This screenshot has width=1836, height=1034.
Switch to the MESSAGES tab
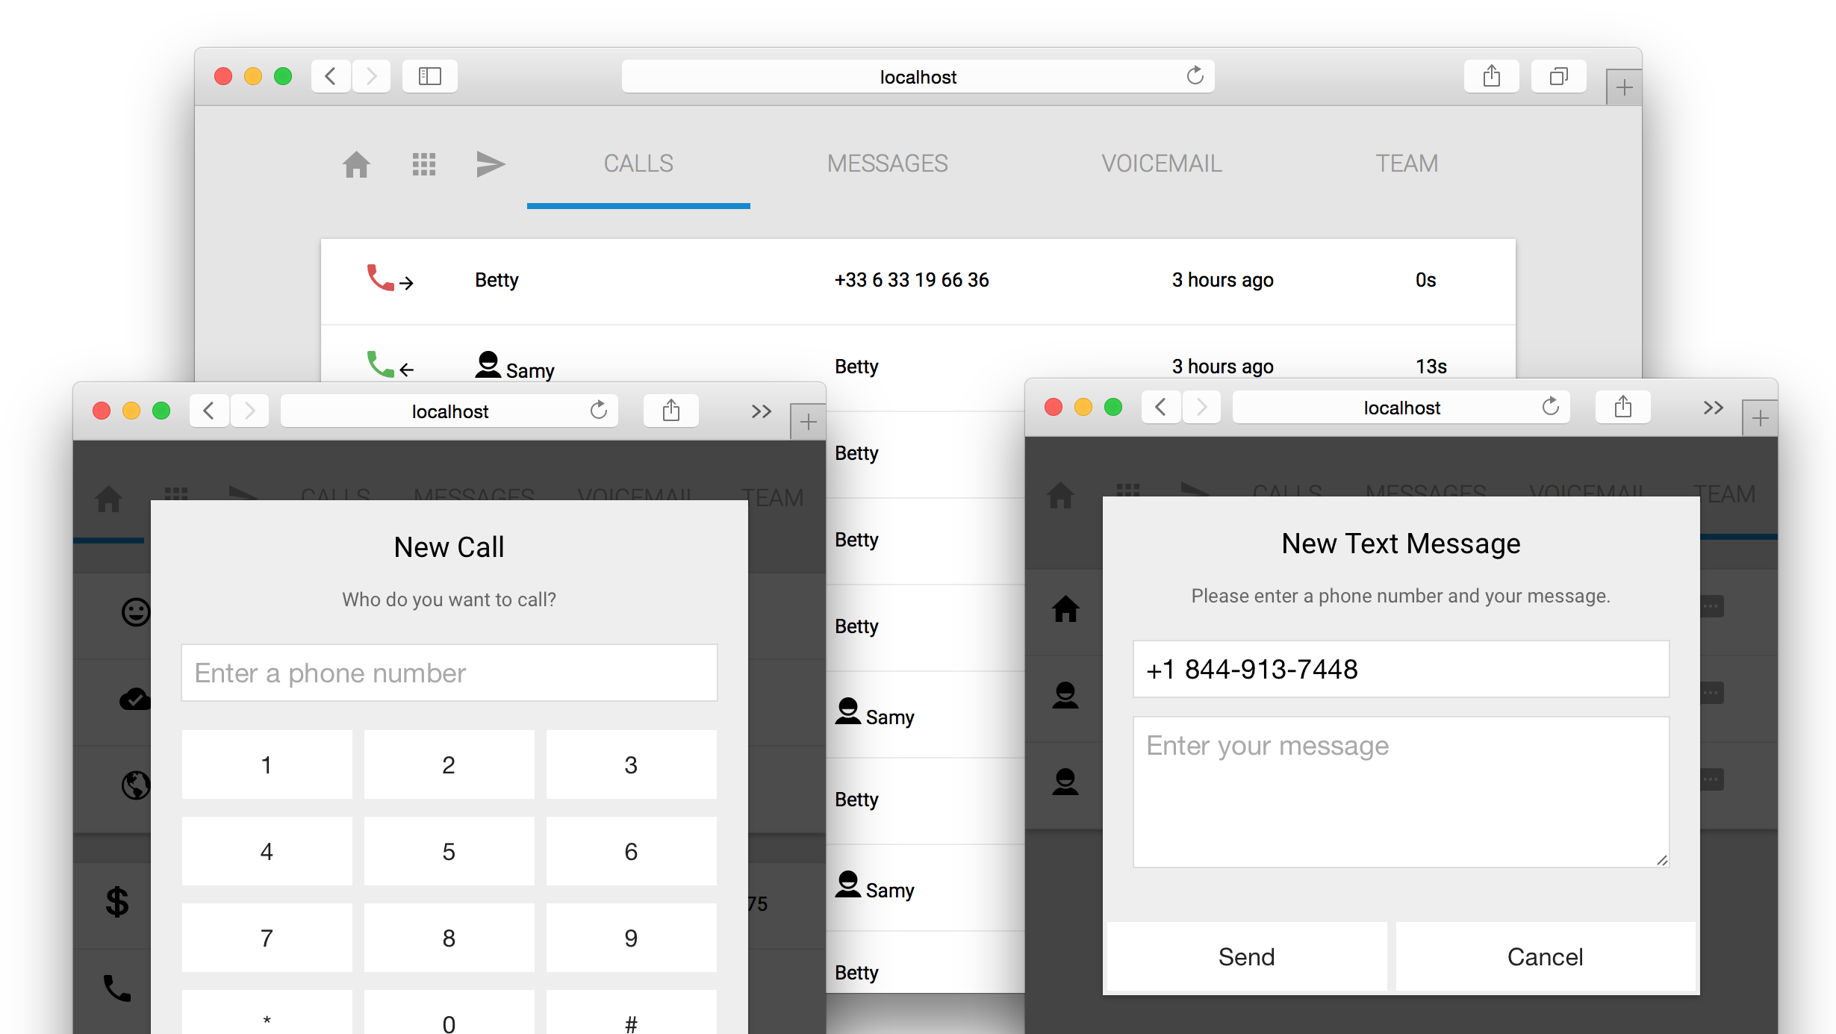pyautogui.click(x=887, y=163)
